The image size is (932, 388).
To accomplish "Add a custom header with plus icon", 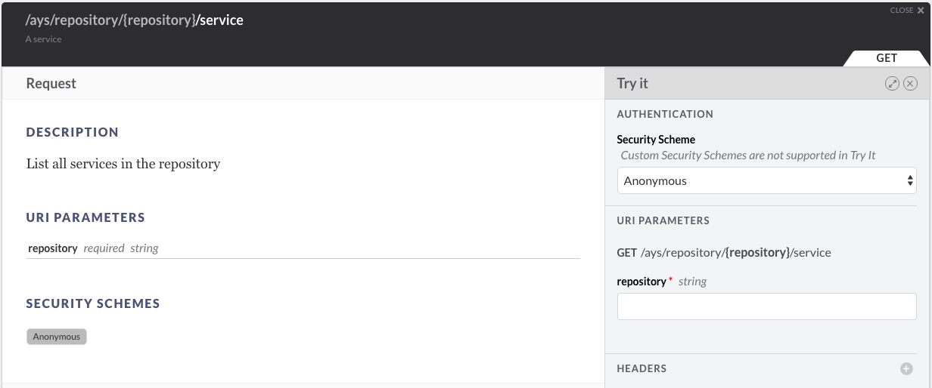I will pyautogui.click(x=906, y=369).
